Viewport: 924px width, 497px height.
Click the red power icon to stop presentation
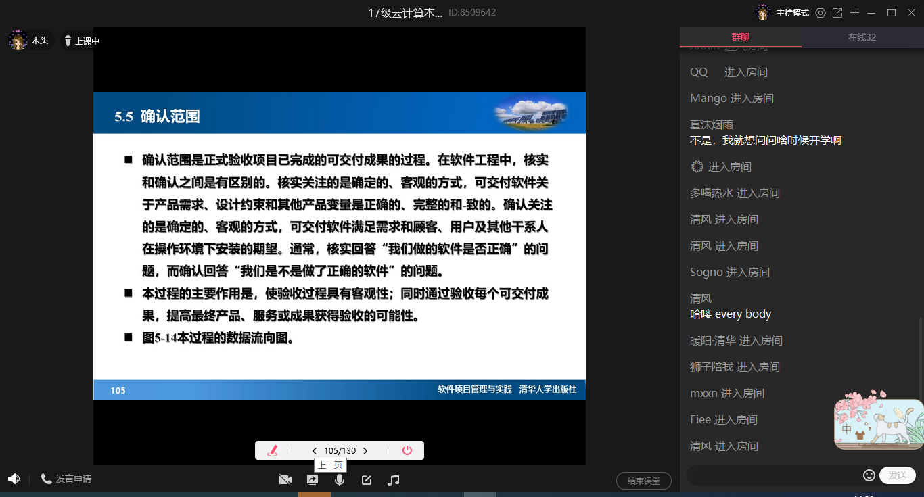coord(407,451)
